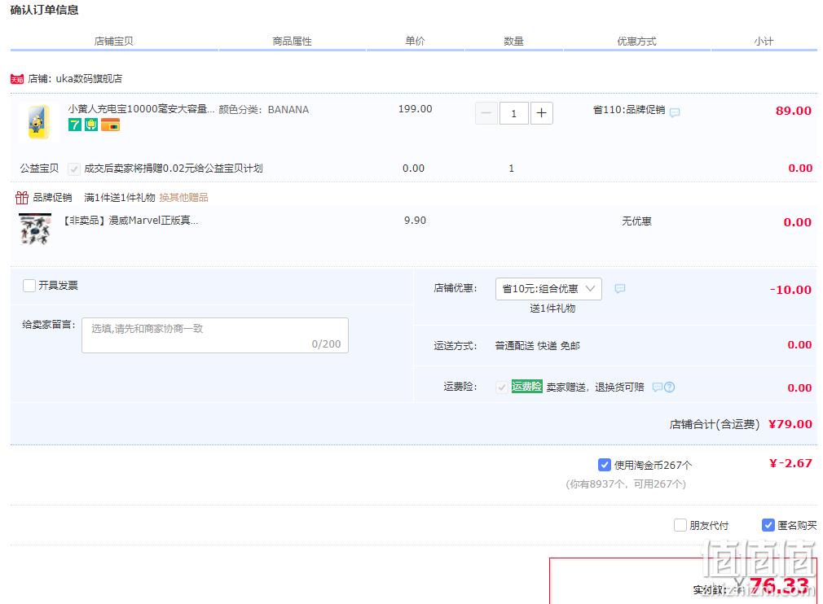
Task: Open the Minions power bank product thumbnail
Action: click(x=38, y=122)
